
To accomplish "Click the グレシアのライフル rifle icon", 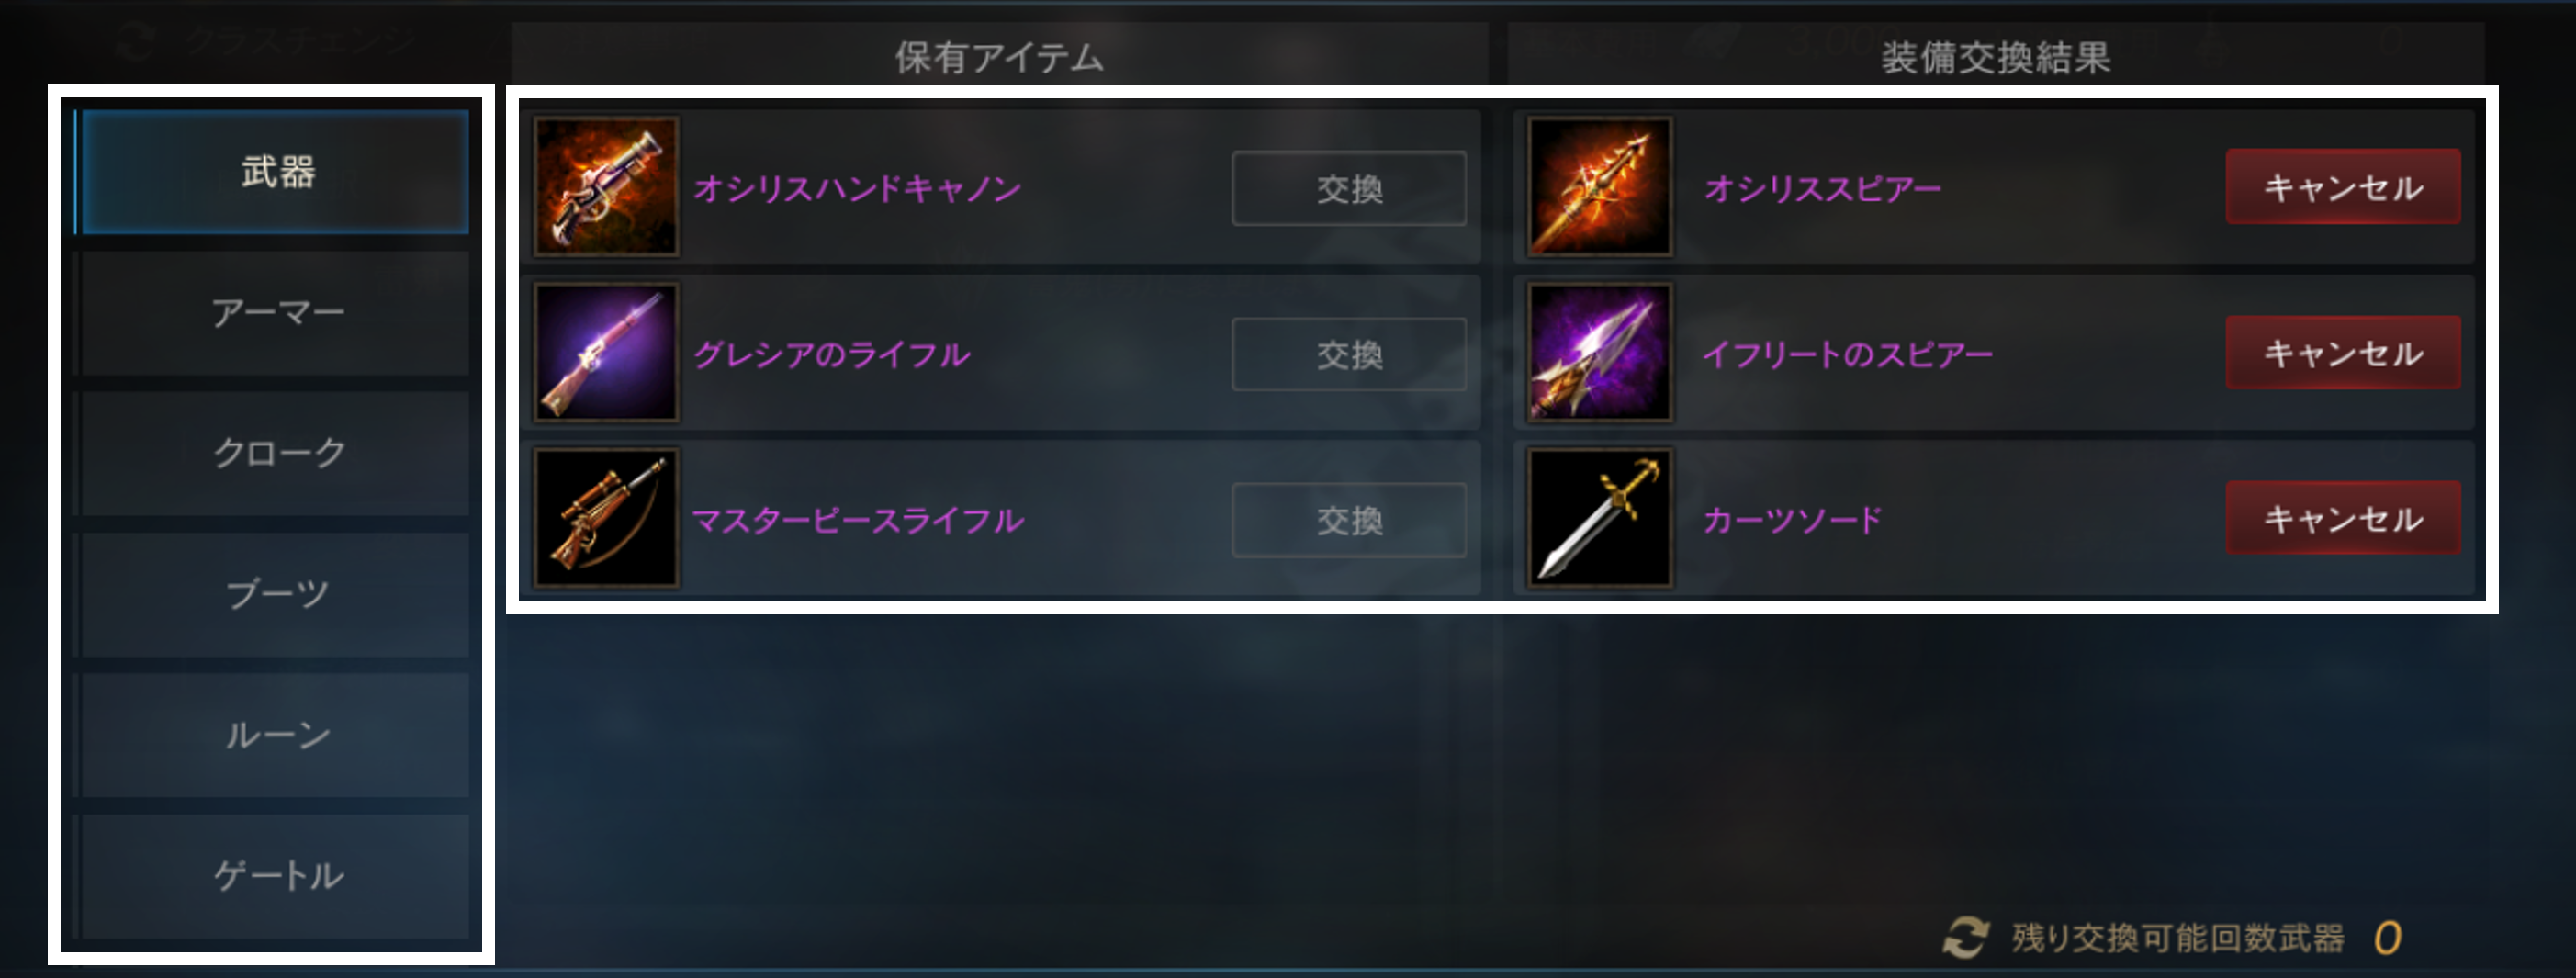I will point(606,352).
